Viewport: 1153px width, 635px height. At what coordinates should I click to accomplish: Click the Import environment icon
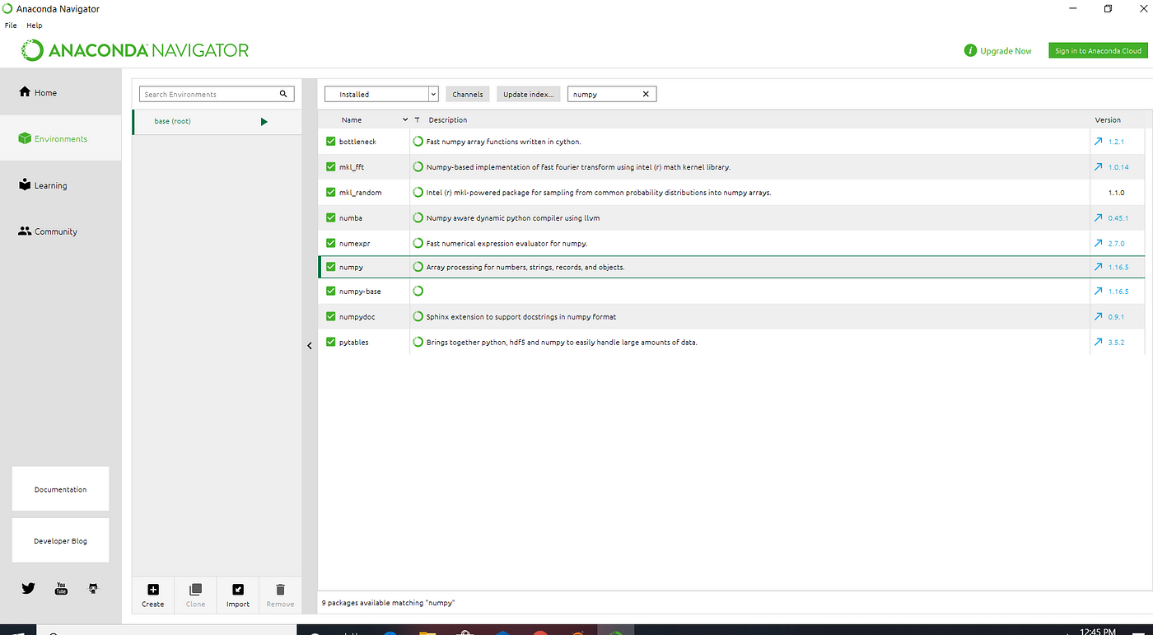coord(238,590)
